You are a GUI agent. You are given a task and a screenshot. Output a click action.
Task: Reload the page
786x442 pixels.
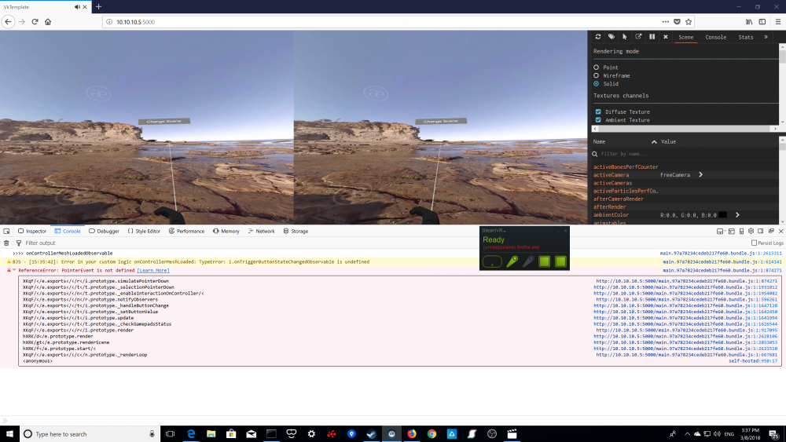tap(35, 21)
